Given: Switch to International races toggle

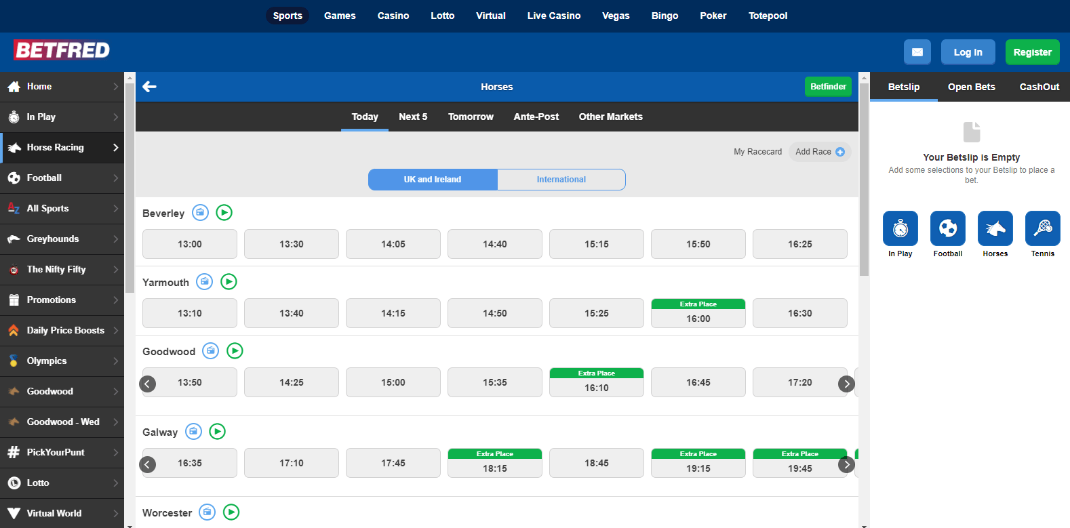Looking at the screenshot, I should point(561,180).
